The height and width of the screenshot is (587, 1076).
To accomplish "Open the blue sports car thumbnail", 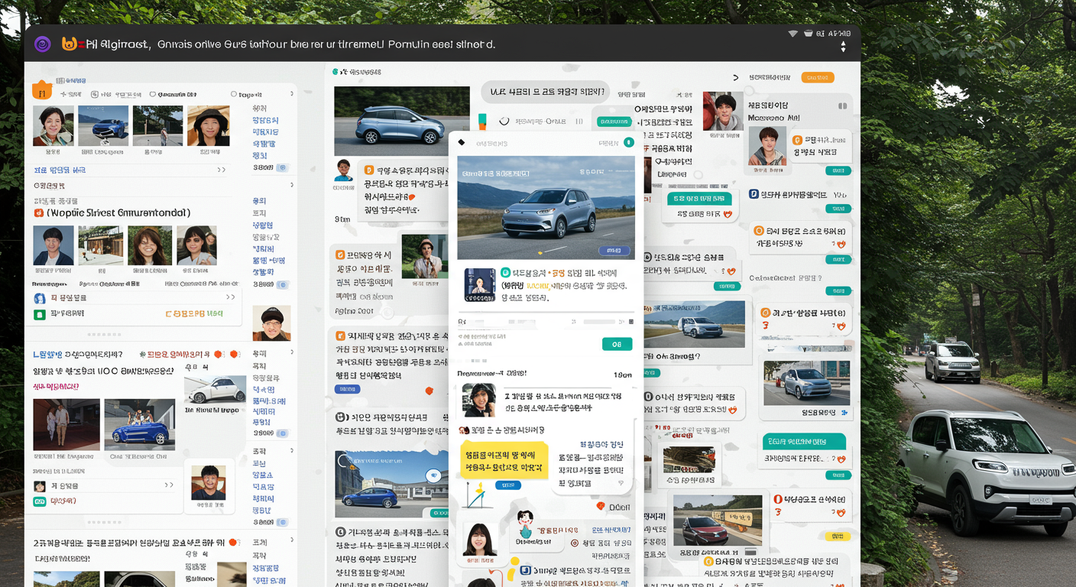I will [x=103, y=125].
